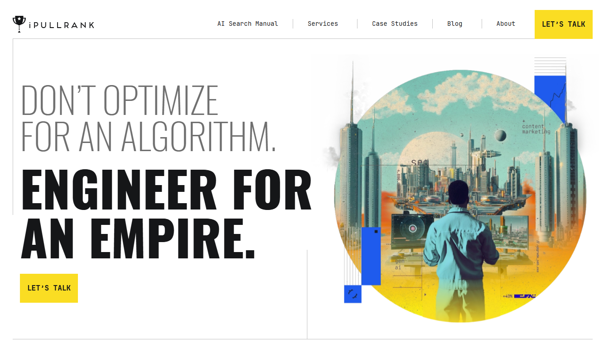Click the tall blue rectangle beside monitors
Viewport: 599px width, 343px height.
(x=371, y=256)
